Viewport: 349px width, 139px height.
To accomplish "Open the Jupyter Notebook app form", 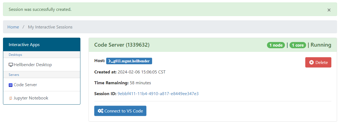I will tap(31, 98).
